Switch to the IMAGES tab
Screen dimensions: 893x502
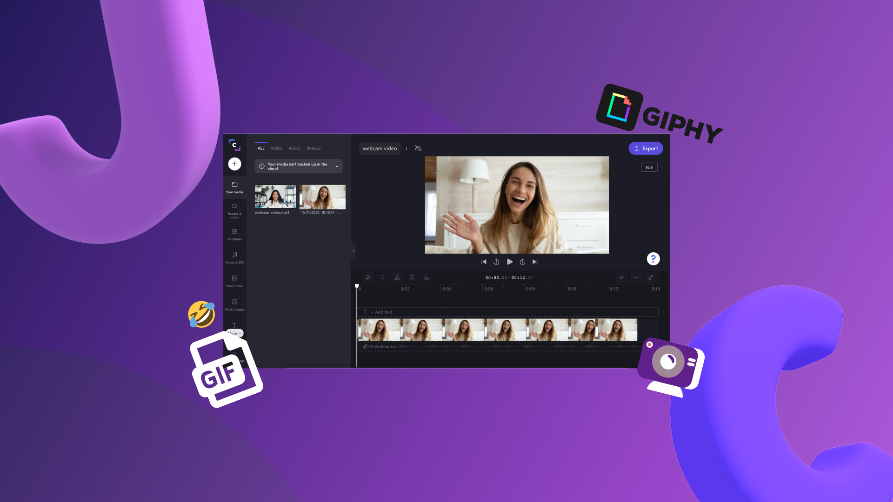tap(313, 148)
